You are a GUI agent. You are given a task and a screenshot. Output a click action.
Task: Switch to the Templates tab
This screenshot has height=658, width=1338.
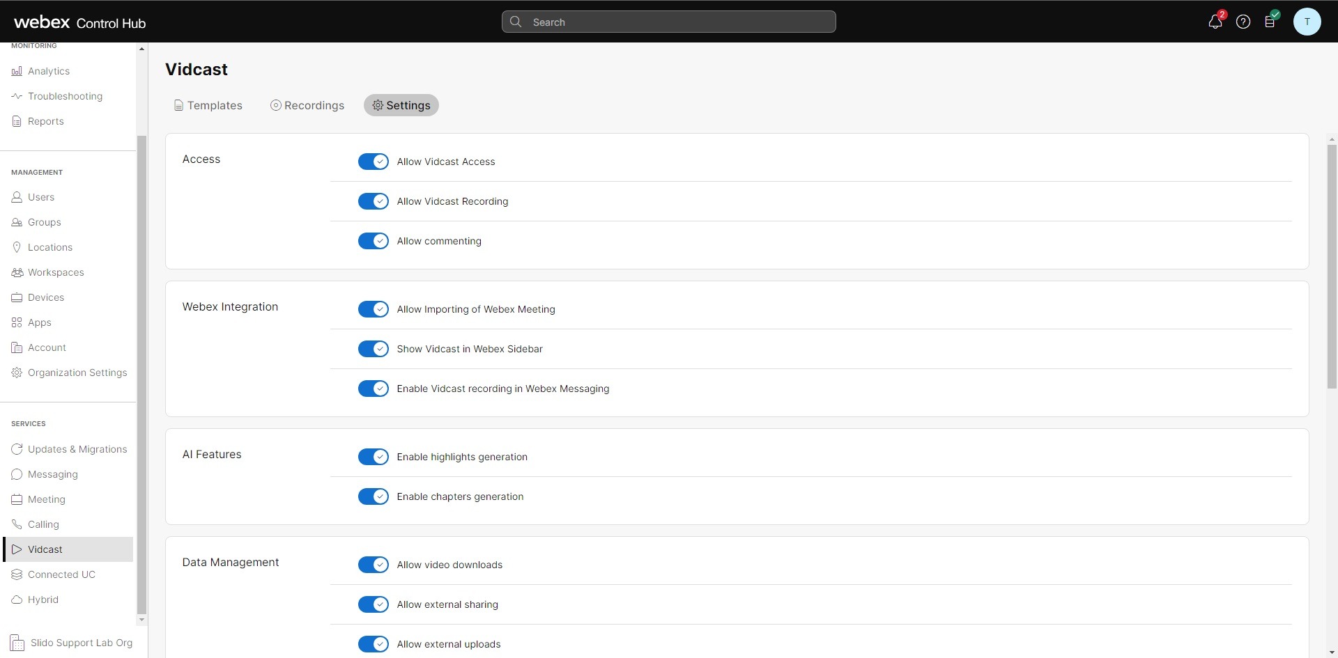(208, 105)
